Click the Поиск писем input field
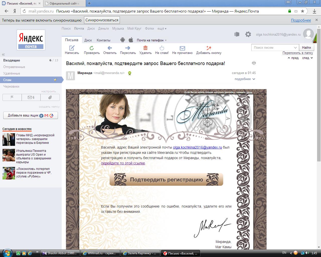 [272, 47]
